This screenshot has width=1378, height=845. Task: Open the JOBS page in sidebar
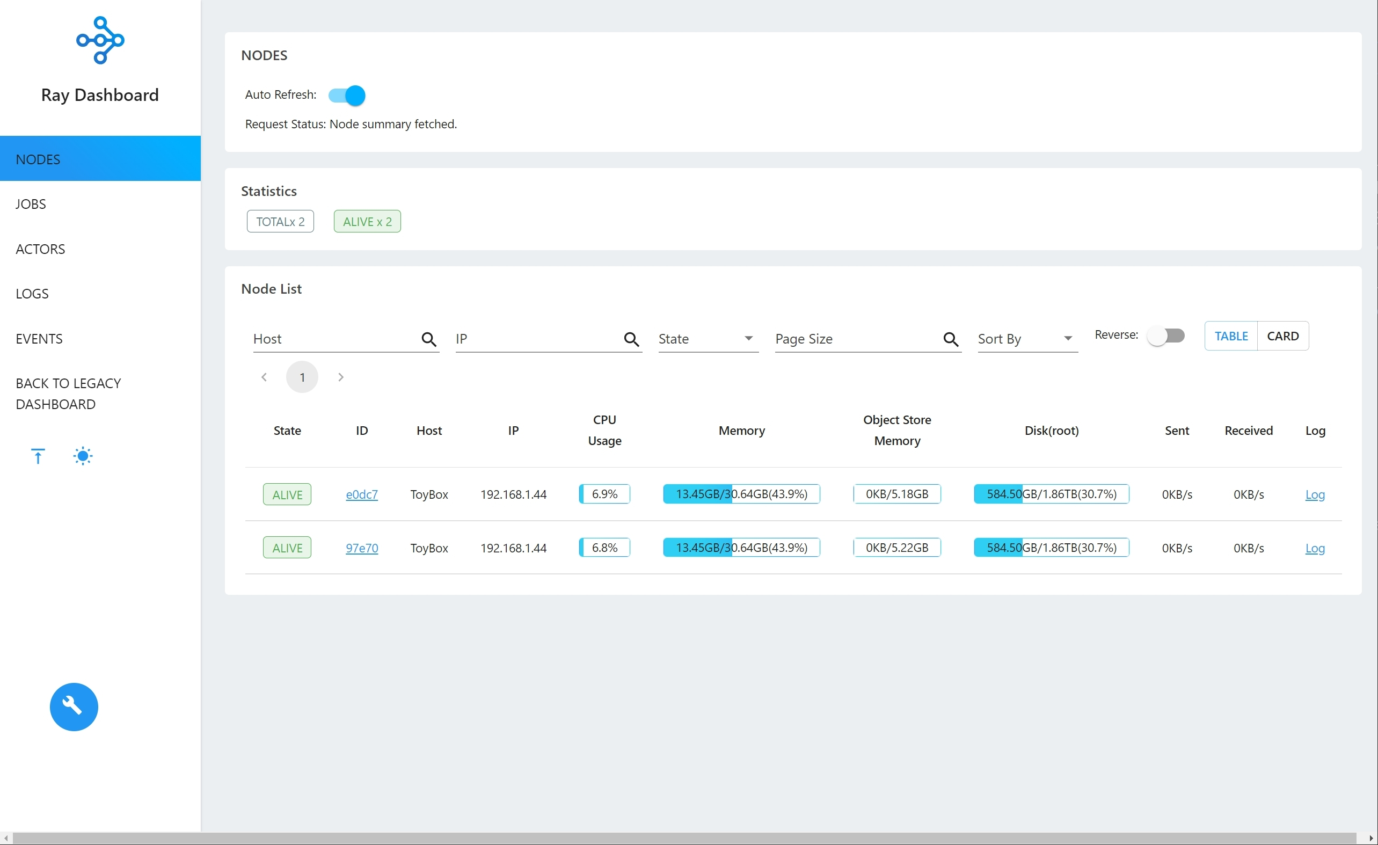tap(31, 204)
